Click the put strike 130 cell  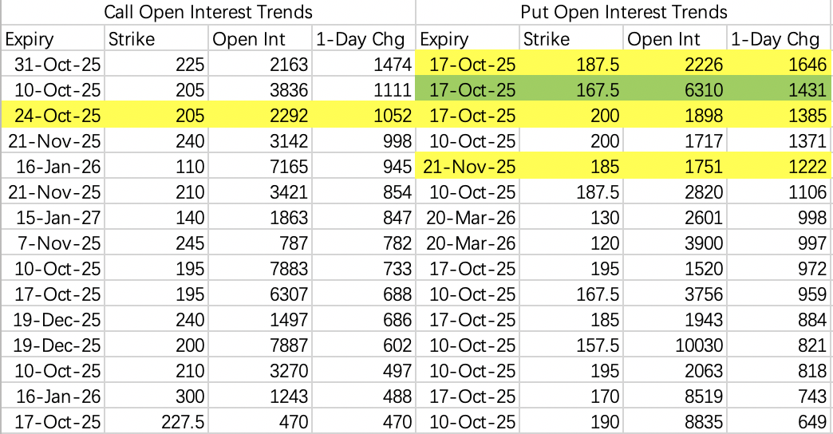(x=571, y=218)
